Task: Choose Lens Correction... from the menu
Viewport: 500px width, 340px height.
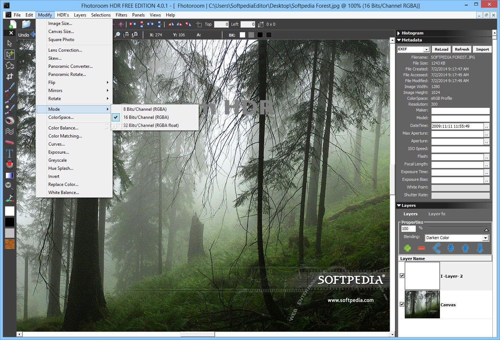Action: [x=74, y=50]
